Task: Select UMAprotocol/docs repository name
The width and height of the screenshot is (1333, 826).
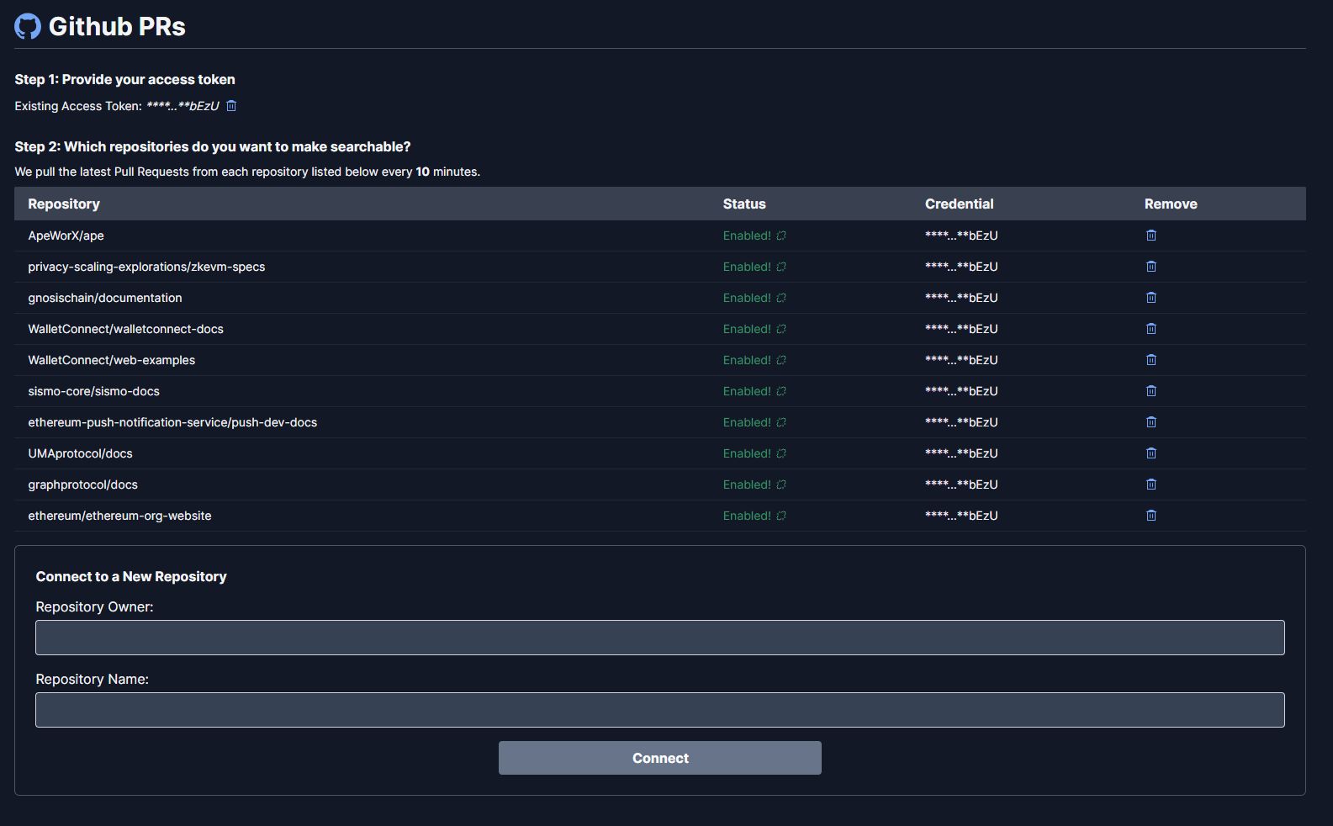Action: tap(80, 453)
